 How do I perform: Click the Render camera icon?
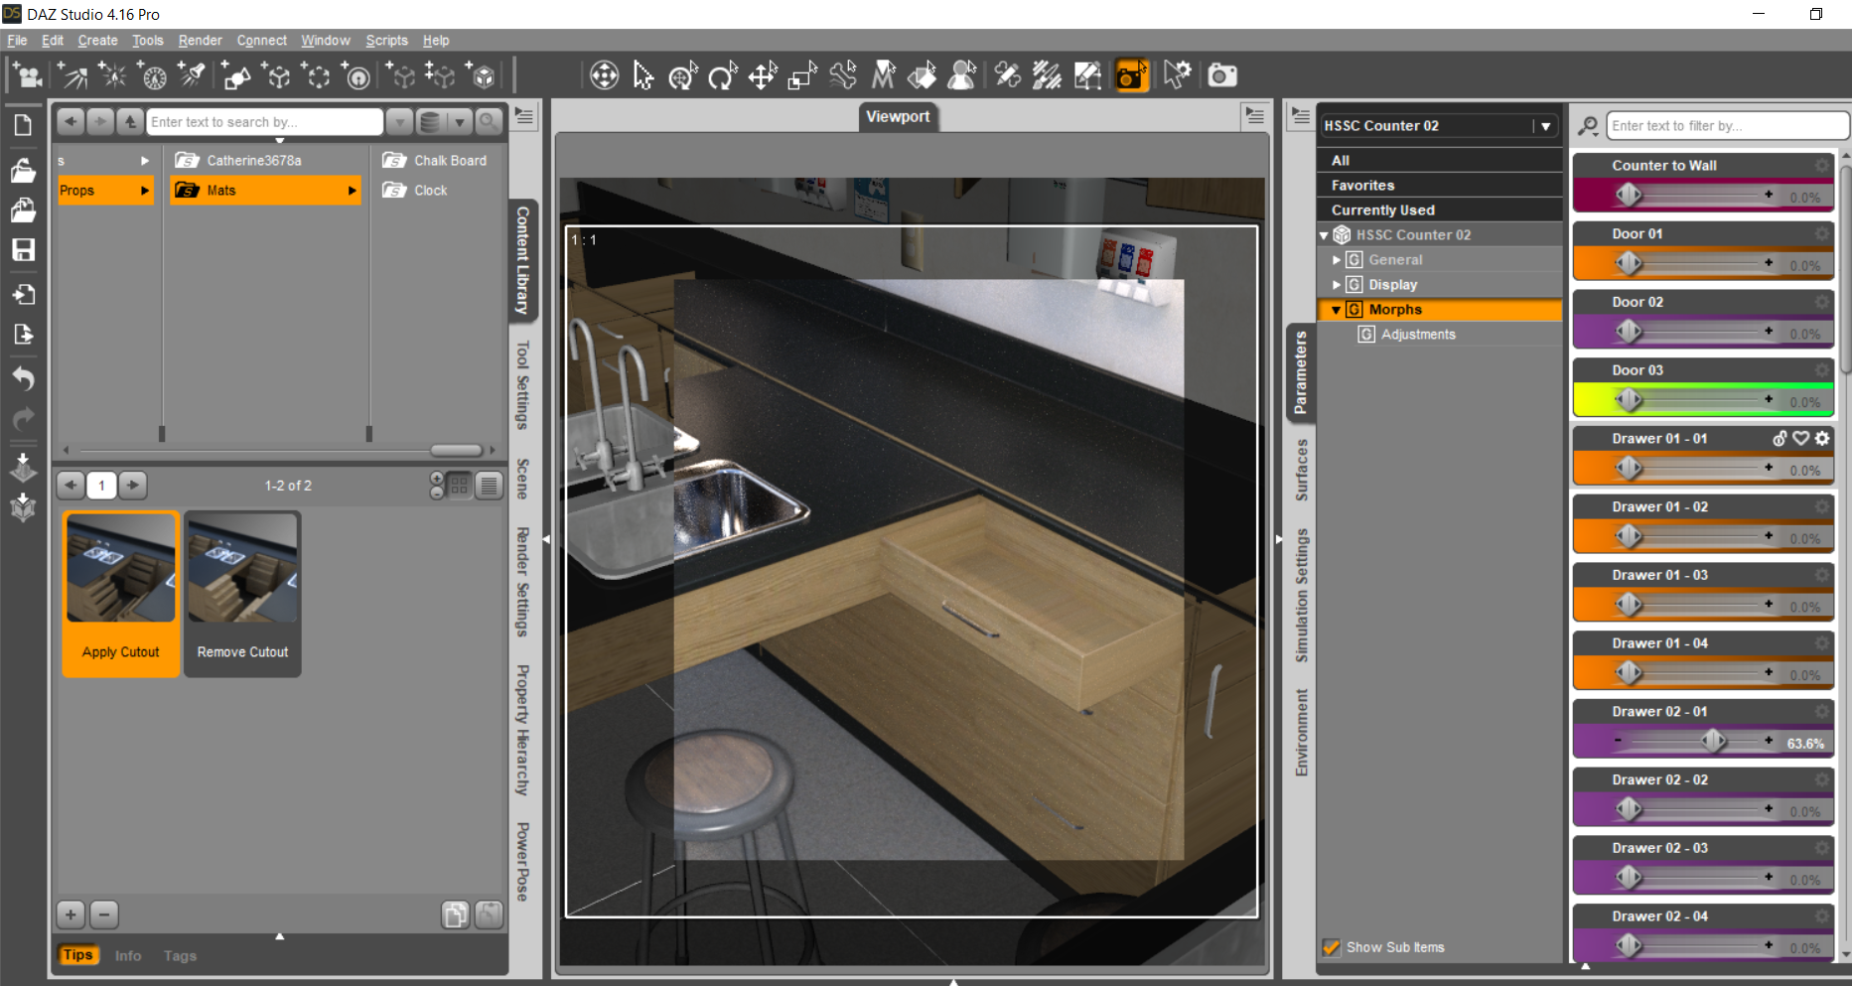click(x=1222, y=75)
